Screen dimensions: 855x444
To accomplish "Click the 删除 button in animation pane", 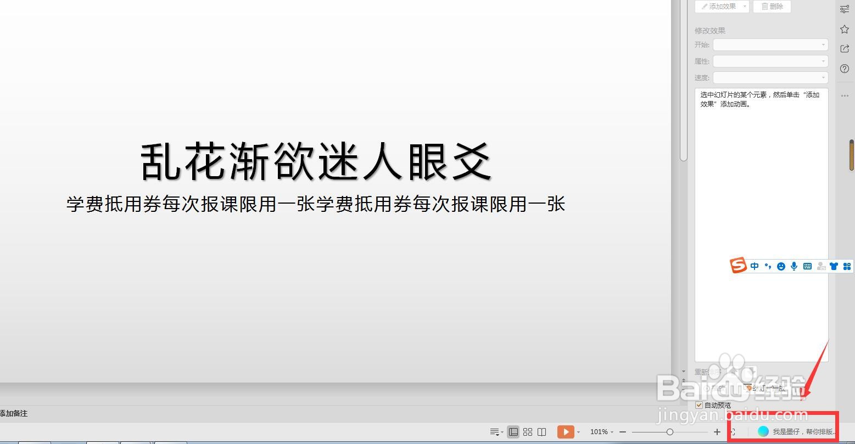I will (772, 6).
